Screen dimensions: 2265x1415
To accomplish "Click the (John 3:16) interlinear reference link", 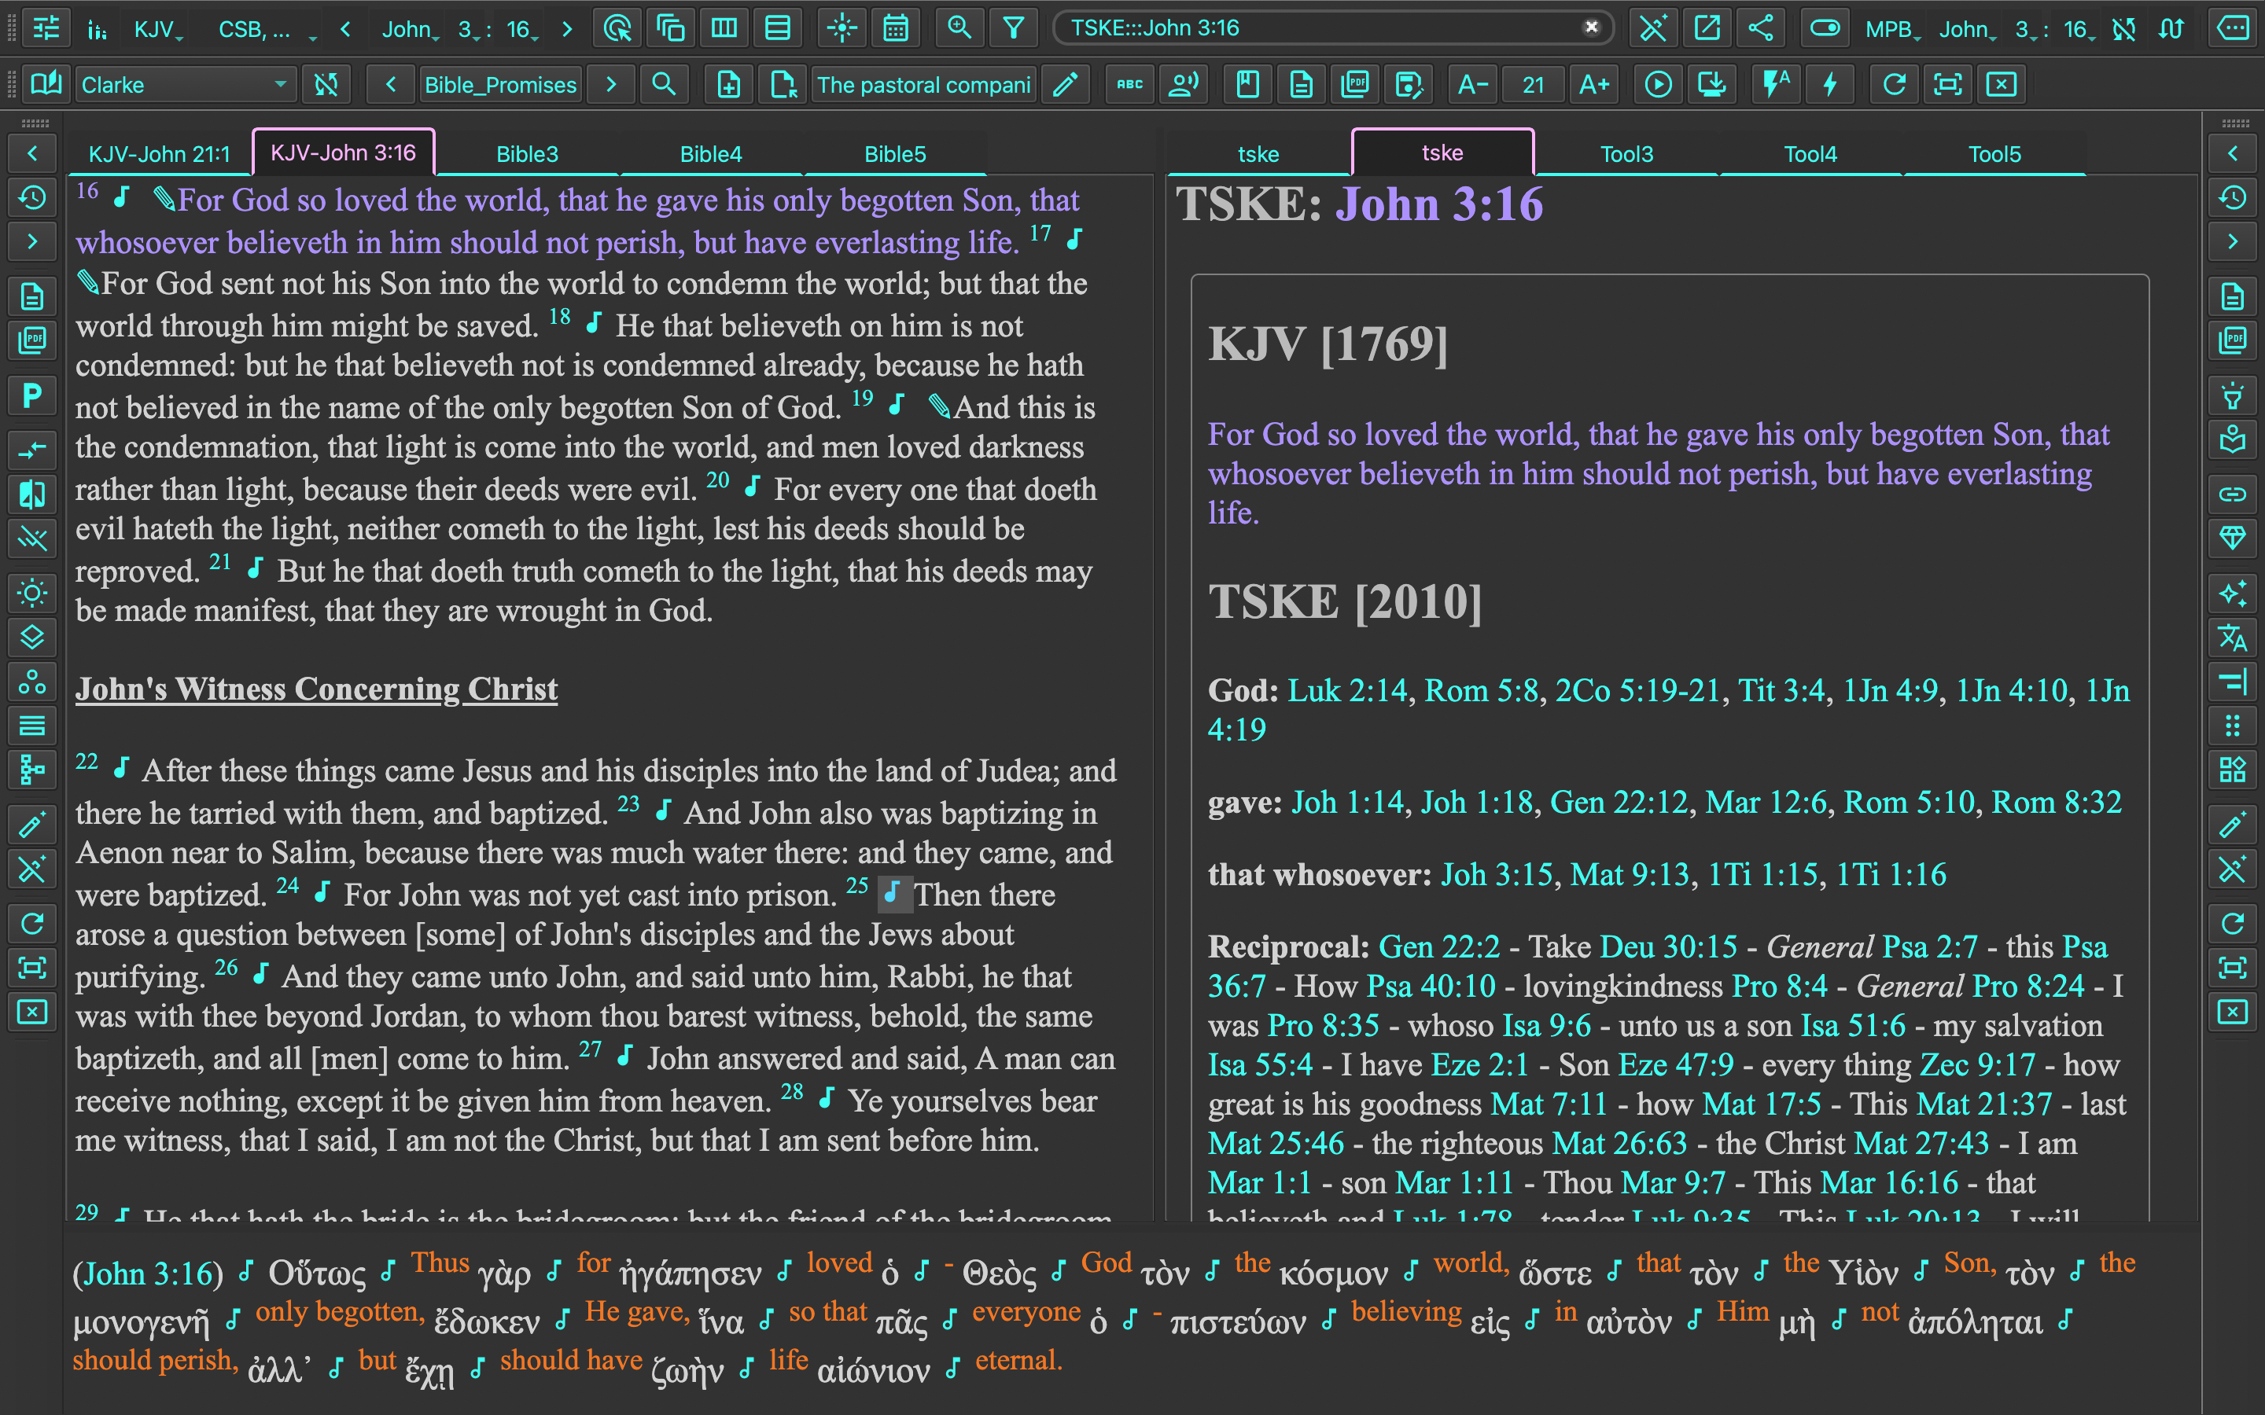I will (x=148, y=1273).
